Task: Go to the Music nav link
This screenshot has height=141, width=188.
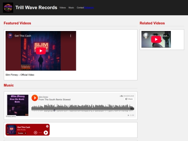Action: click(x=71, y=8)
